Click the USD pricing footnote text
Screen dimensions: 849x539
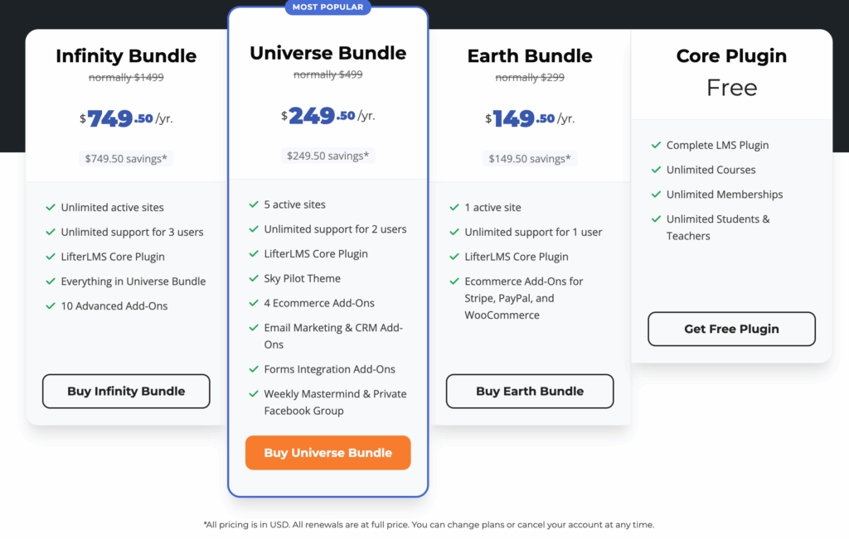[x=429, y=524]
